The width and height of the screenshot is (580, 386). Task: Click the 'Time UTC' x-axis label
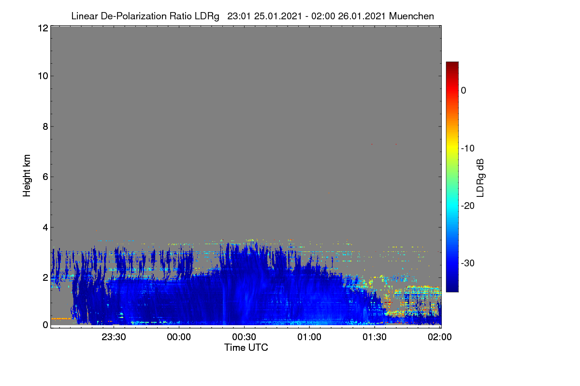(246, 347)
